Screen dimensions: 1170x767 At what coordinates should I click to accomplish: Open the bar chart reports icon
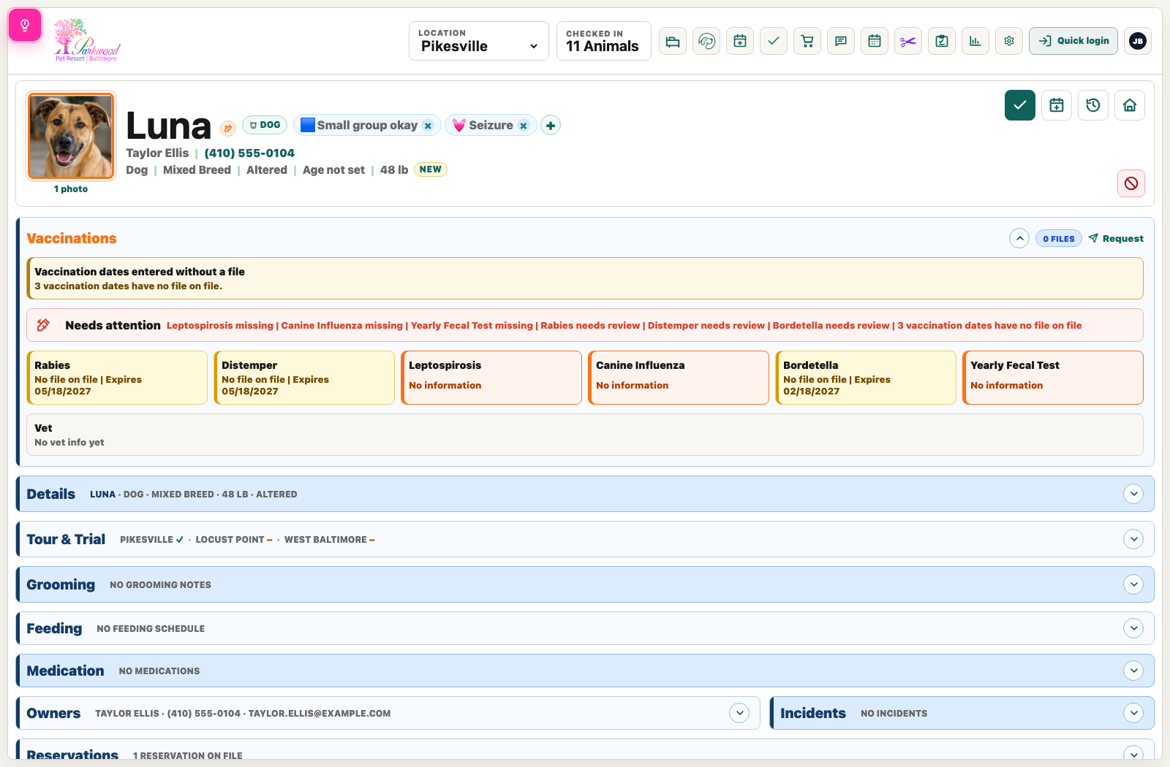click(975, 41)
